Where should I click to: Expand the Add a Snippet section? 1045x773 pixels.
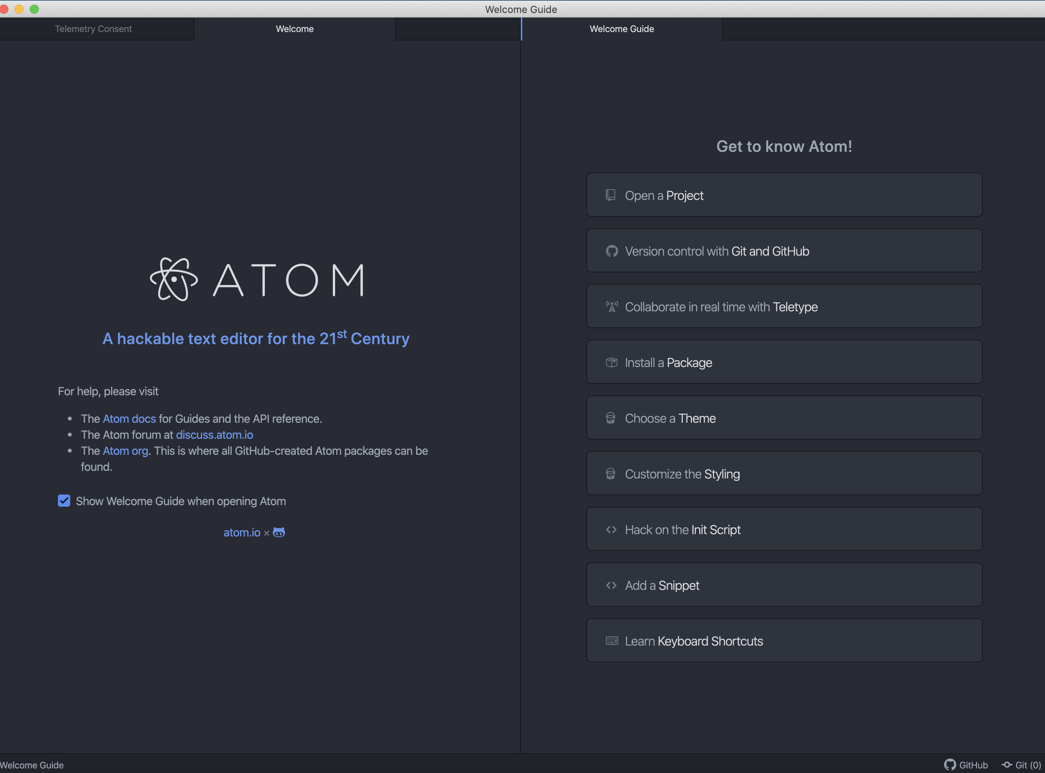coord(784,585)
